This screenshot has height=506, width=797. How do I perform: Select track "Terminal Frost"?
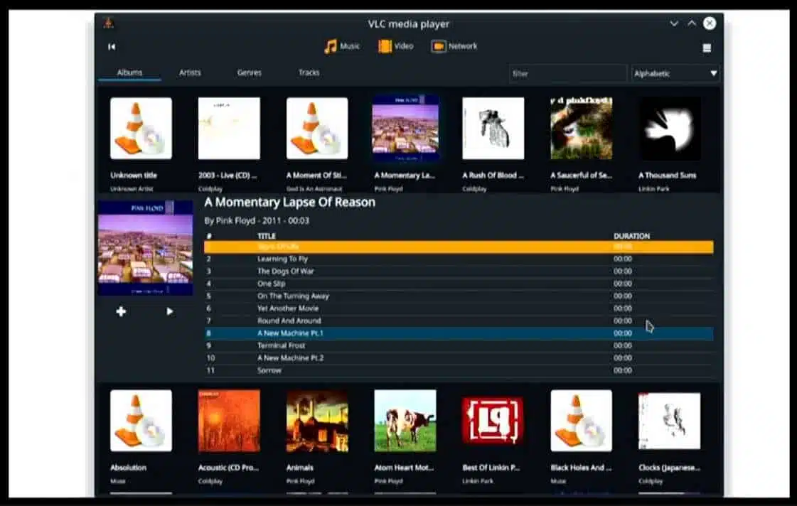459,345
